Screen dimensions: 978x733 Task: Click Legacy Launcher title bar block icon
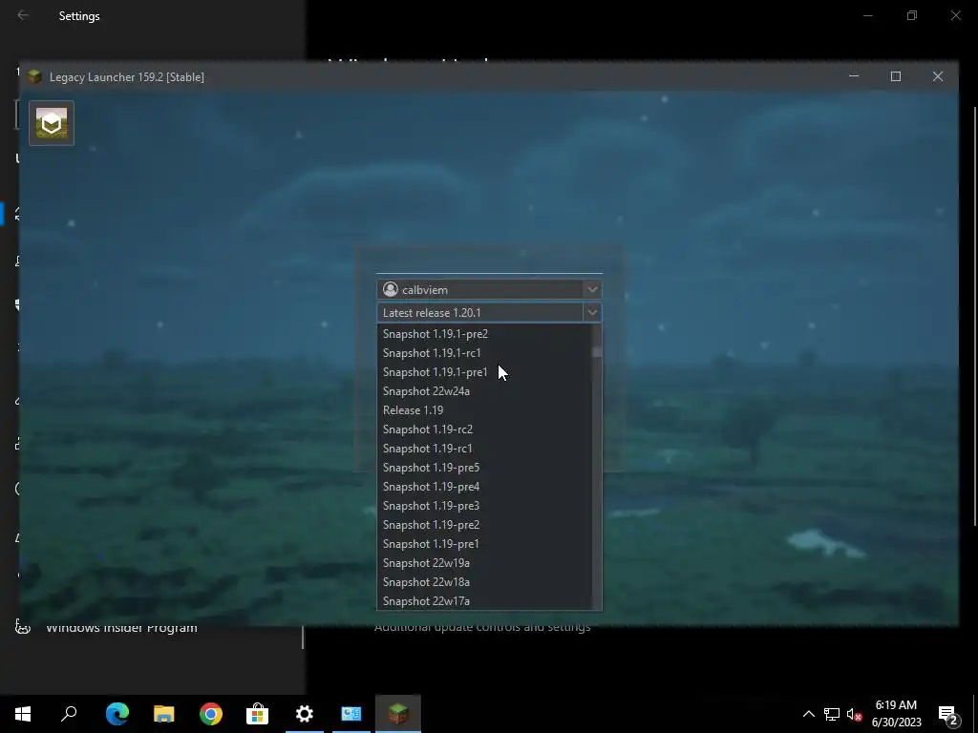(35, 76)
